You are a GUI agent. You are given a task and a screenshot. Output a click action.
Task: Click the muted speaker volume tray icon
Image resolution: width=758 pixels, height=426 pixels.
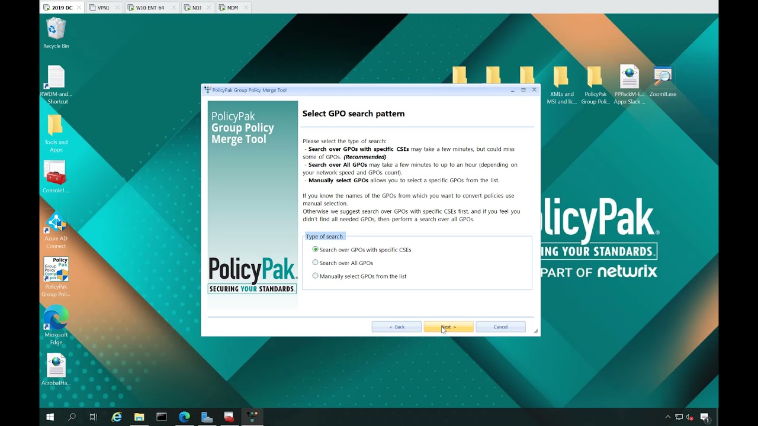click(x=689, y=417)
